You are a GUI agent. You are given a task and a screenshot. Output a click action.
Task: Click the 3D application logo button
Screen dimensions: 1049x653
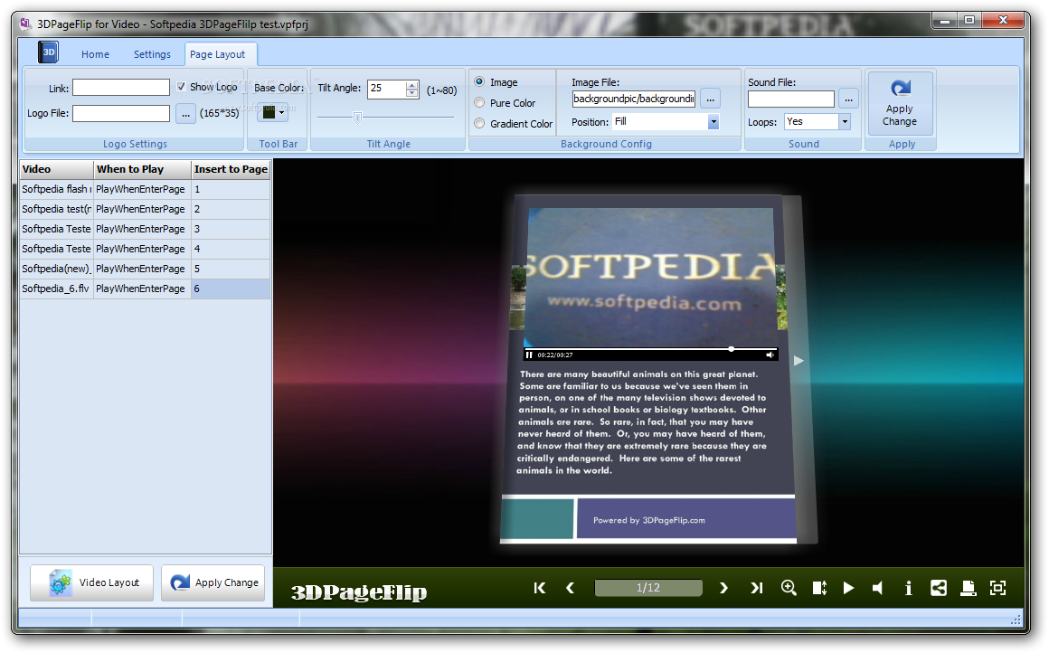tap(48, 52)
